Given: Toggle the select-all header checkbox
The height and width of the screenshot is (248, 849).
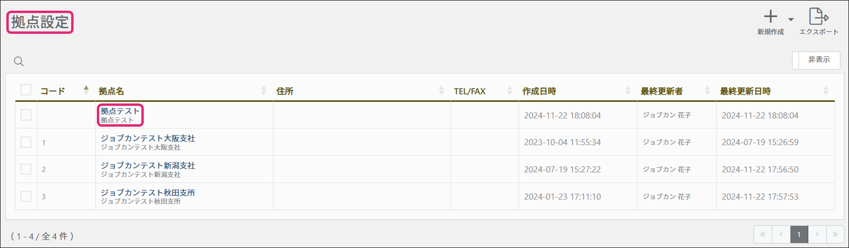Looking at the screenshot, I should 26,90.
